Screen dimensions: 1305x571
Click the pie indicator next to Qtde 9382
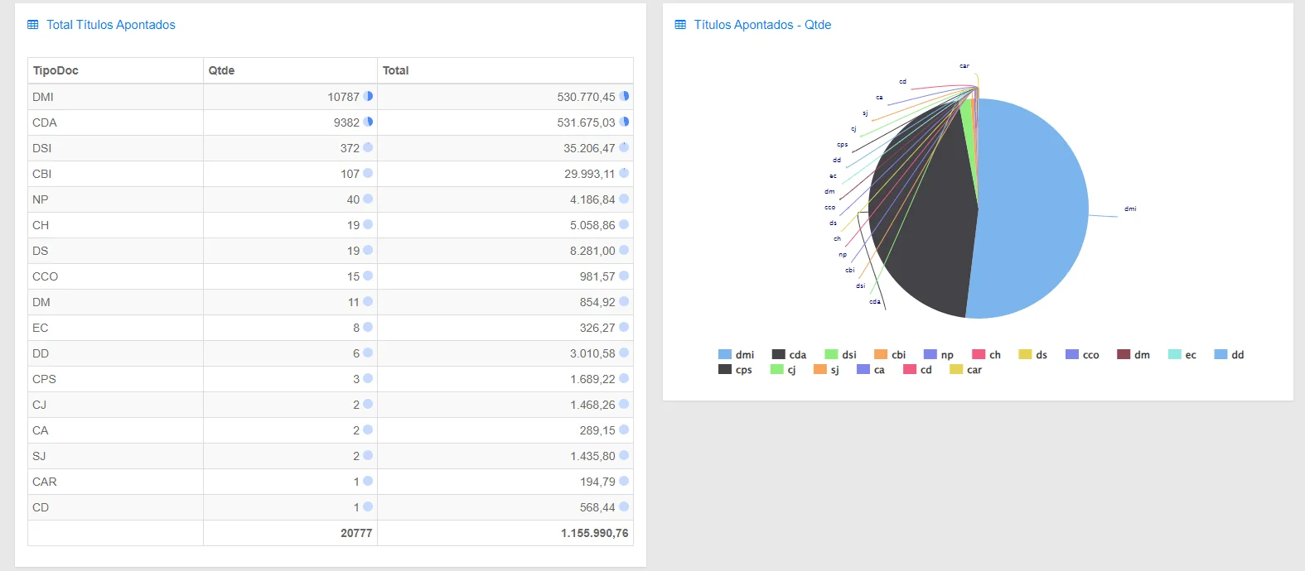click(368, 122)
